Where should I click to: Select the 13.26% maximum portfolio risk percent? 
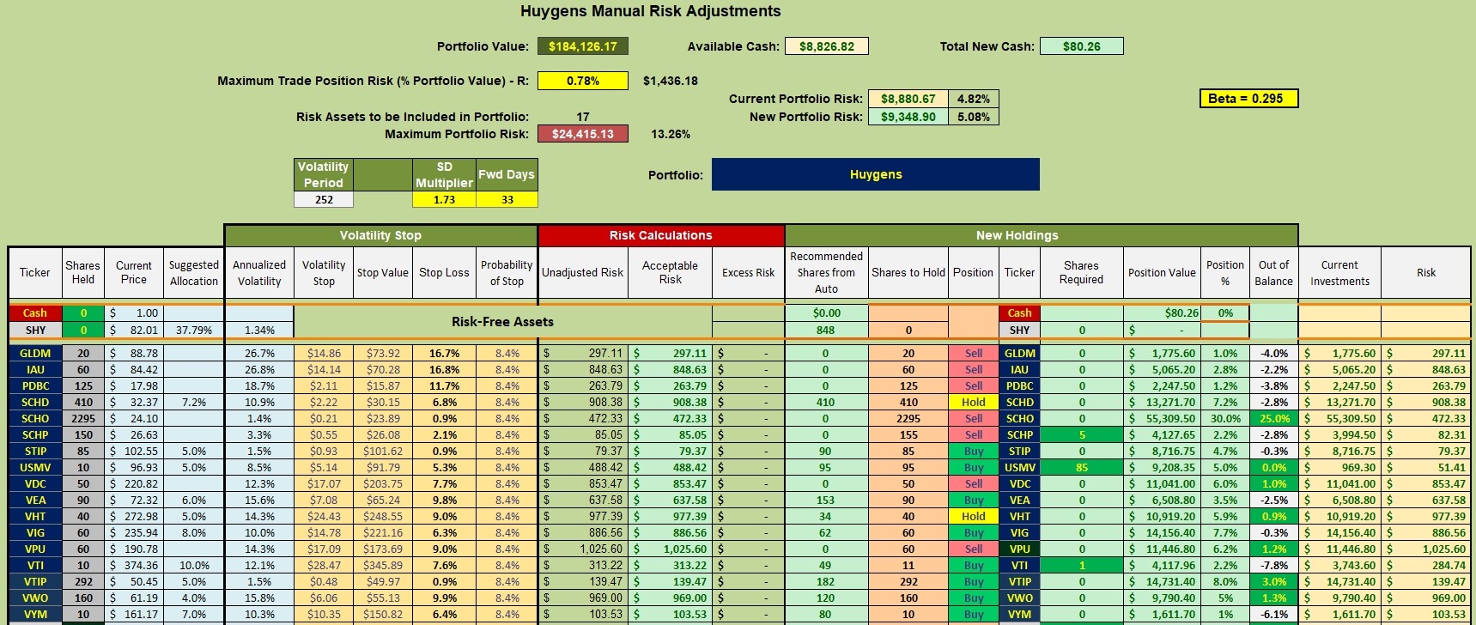pos(671,134)
